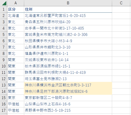Click 甲信越 cell in row 16
This screenshot has width=131, height=115.
point(16,104)
